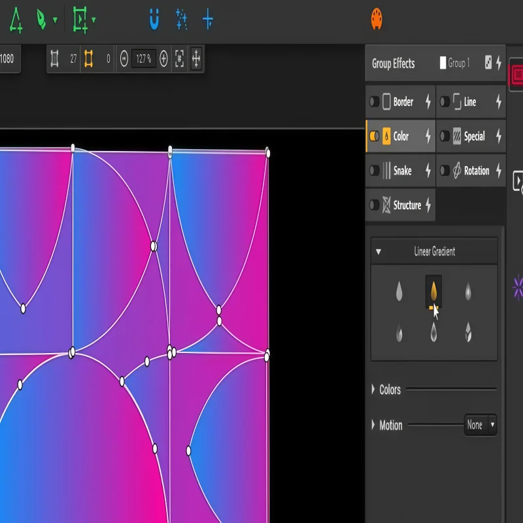This screenshot has width=523, height=523.
Task: Click the 127 % zoom field
Action: pos(144,59)
